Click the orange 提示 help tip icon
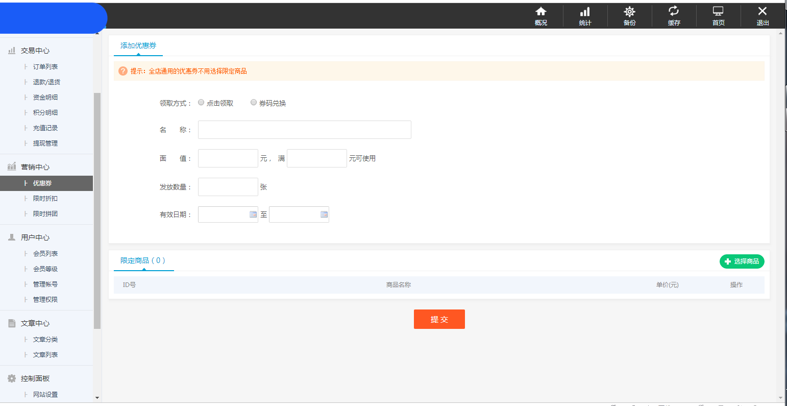Viewport: 787px width, 406px height. pos(123,71)
